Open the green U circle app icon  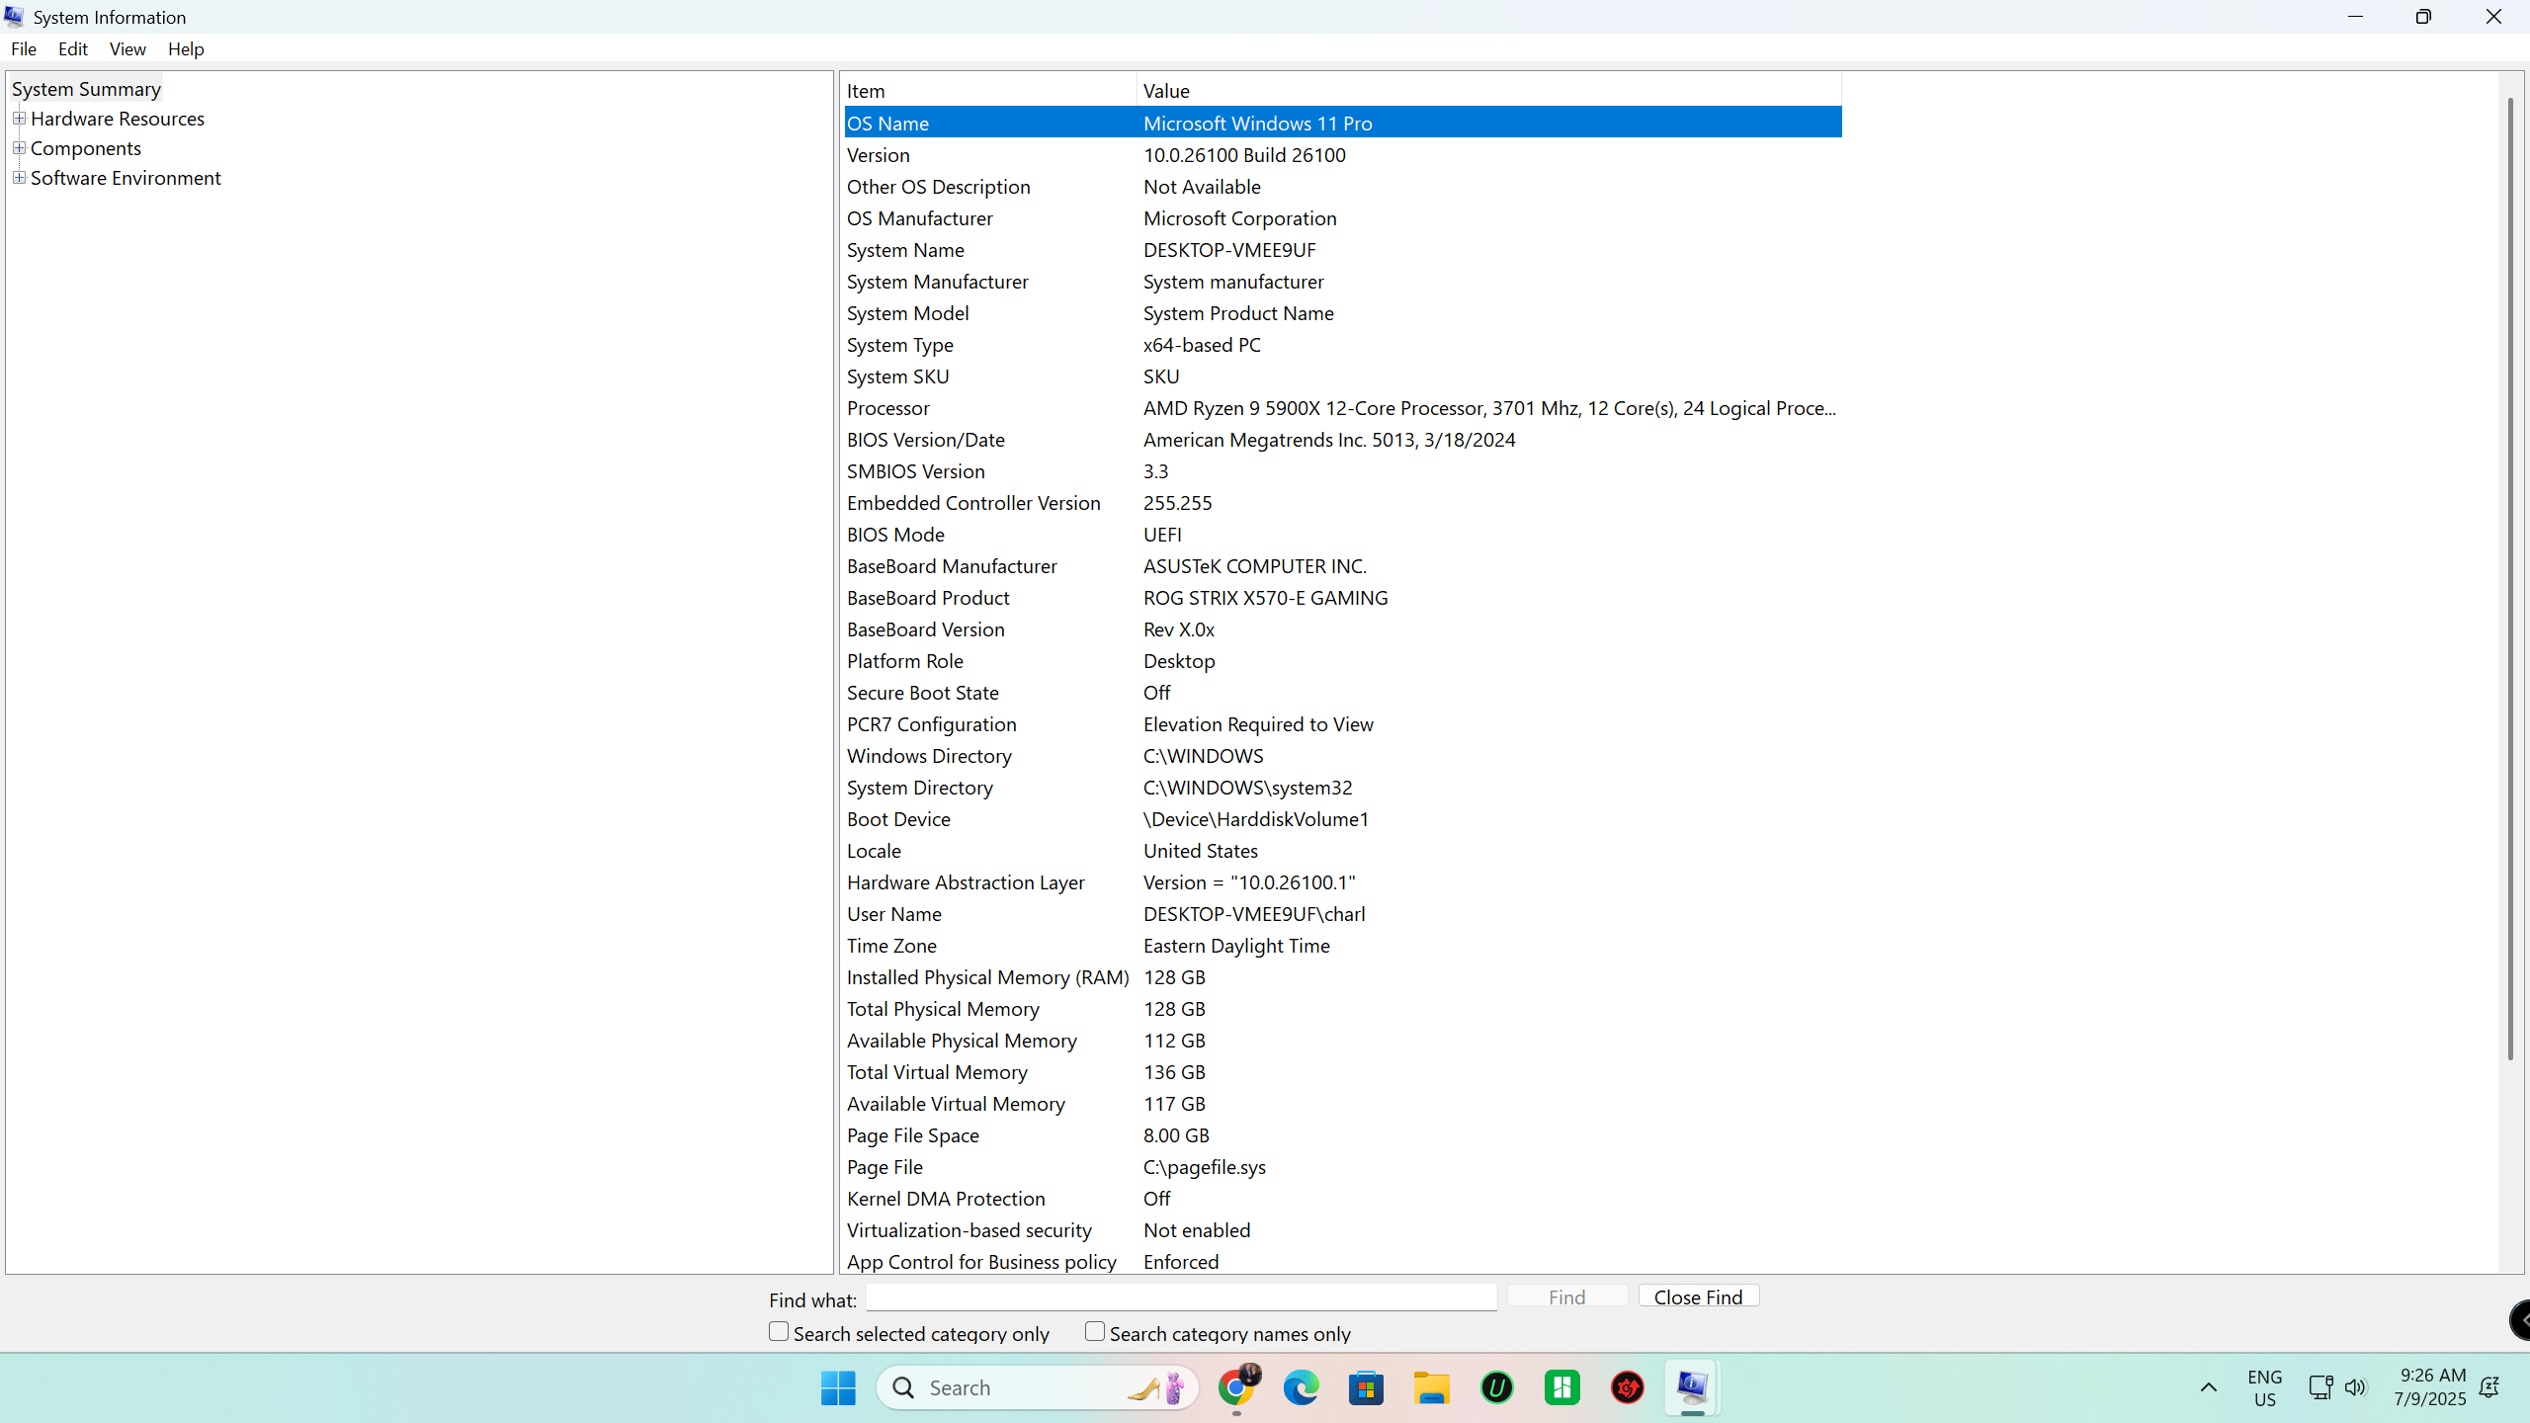[x=1496, y=1387]
